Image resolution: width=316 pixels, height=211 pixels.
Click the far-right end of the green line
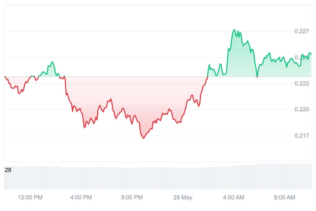click(x=311, y=54)
